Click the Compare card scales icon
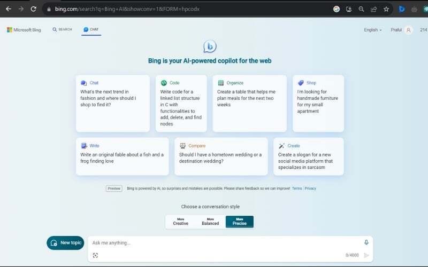Screen dimensions: 428x267 182,146
